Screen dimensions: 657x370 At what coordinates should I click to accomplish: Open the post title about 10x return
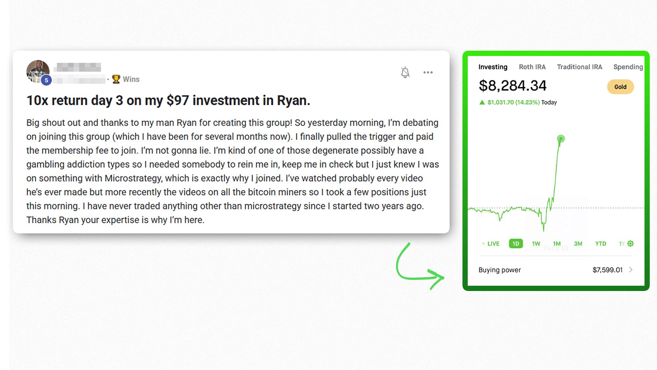click(x=168, y=100)
